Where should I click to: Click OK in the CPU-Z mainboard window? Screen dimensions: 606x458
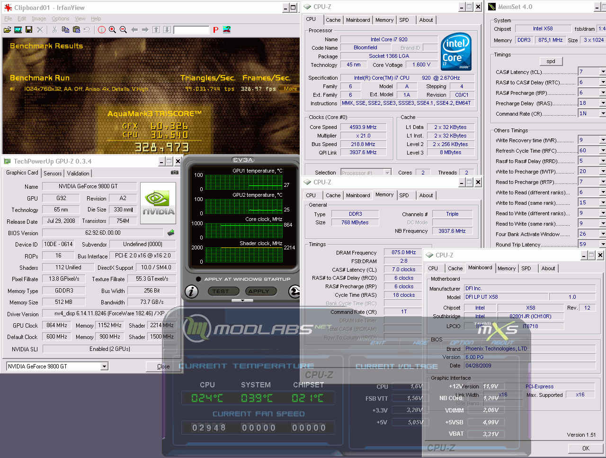tap(586, 448)
